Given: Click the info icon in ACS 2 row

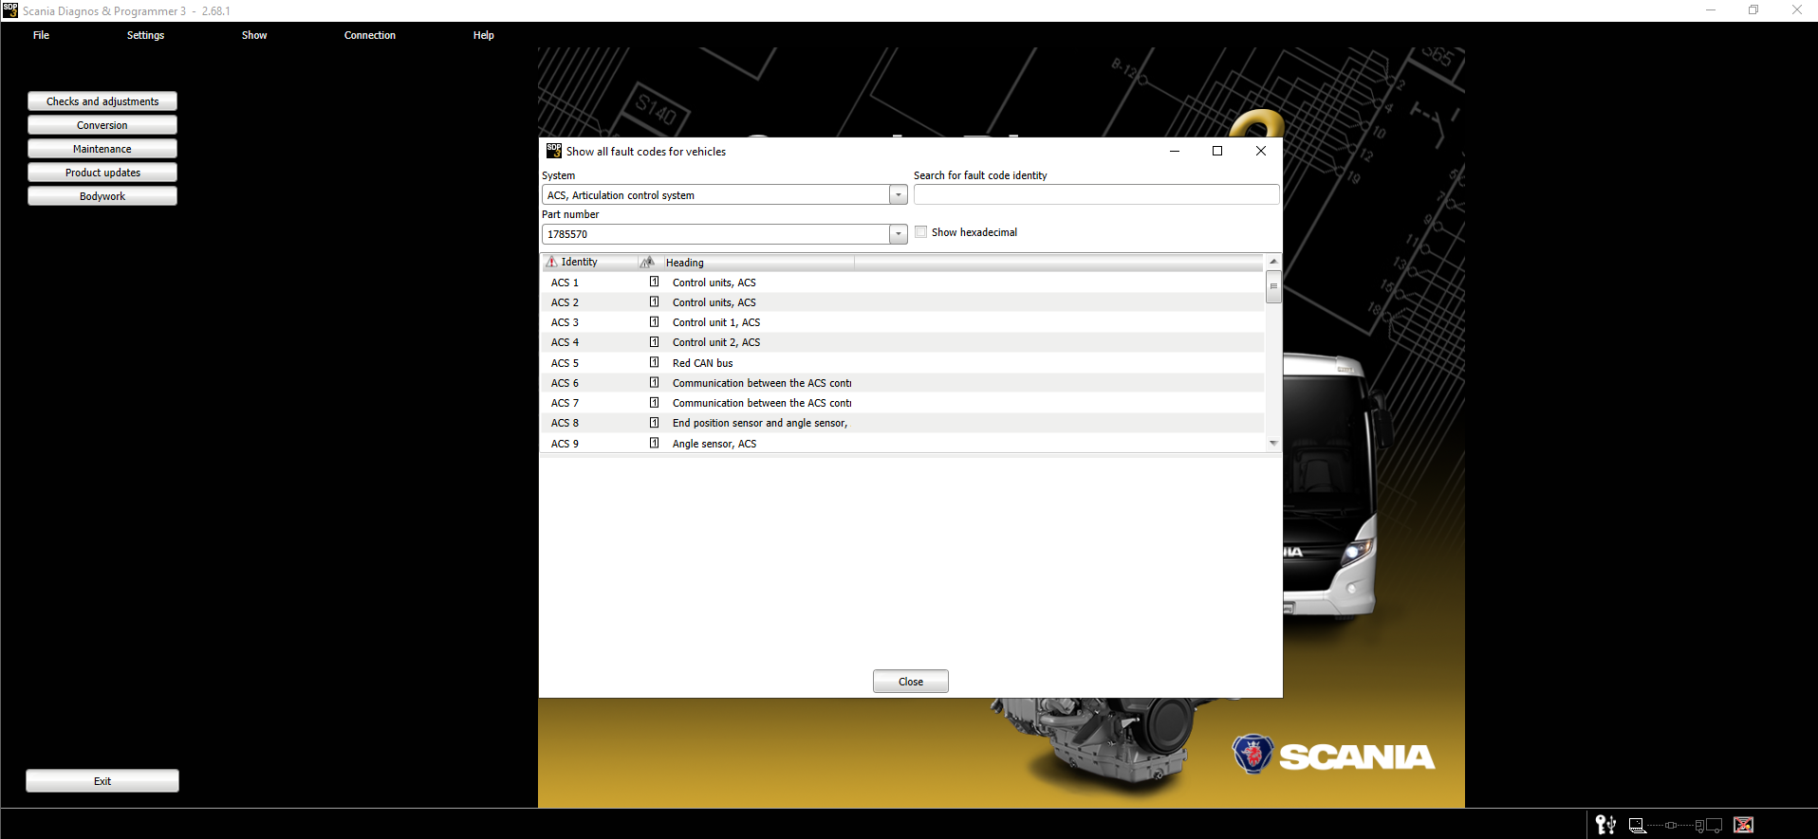Looking at the screenshot, I should click(654, 301).
